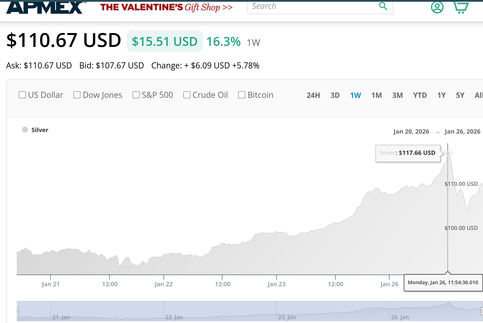This screenshot has width=483, height=323.
Task: Click the chart peak data point marker
Action: point(448,153)
